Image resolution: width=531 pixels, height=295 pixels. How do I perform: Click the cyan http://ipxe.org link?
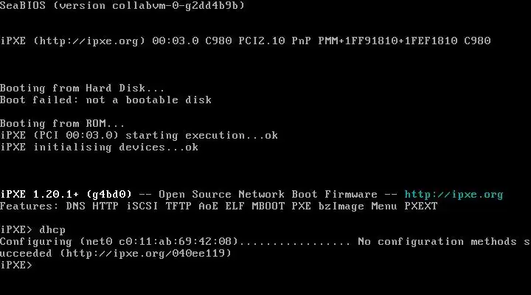click(454, 195)
